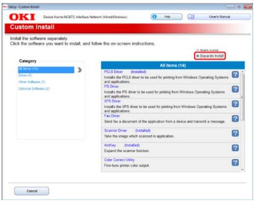Select Driver (5) category
Image resolution: width=254 pixels, height=201 pixels.
point(25,75)
